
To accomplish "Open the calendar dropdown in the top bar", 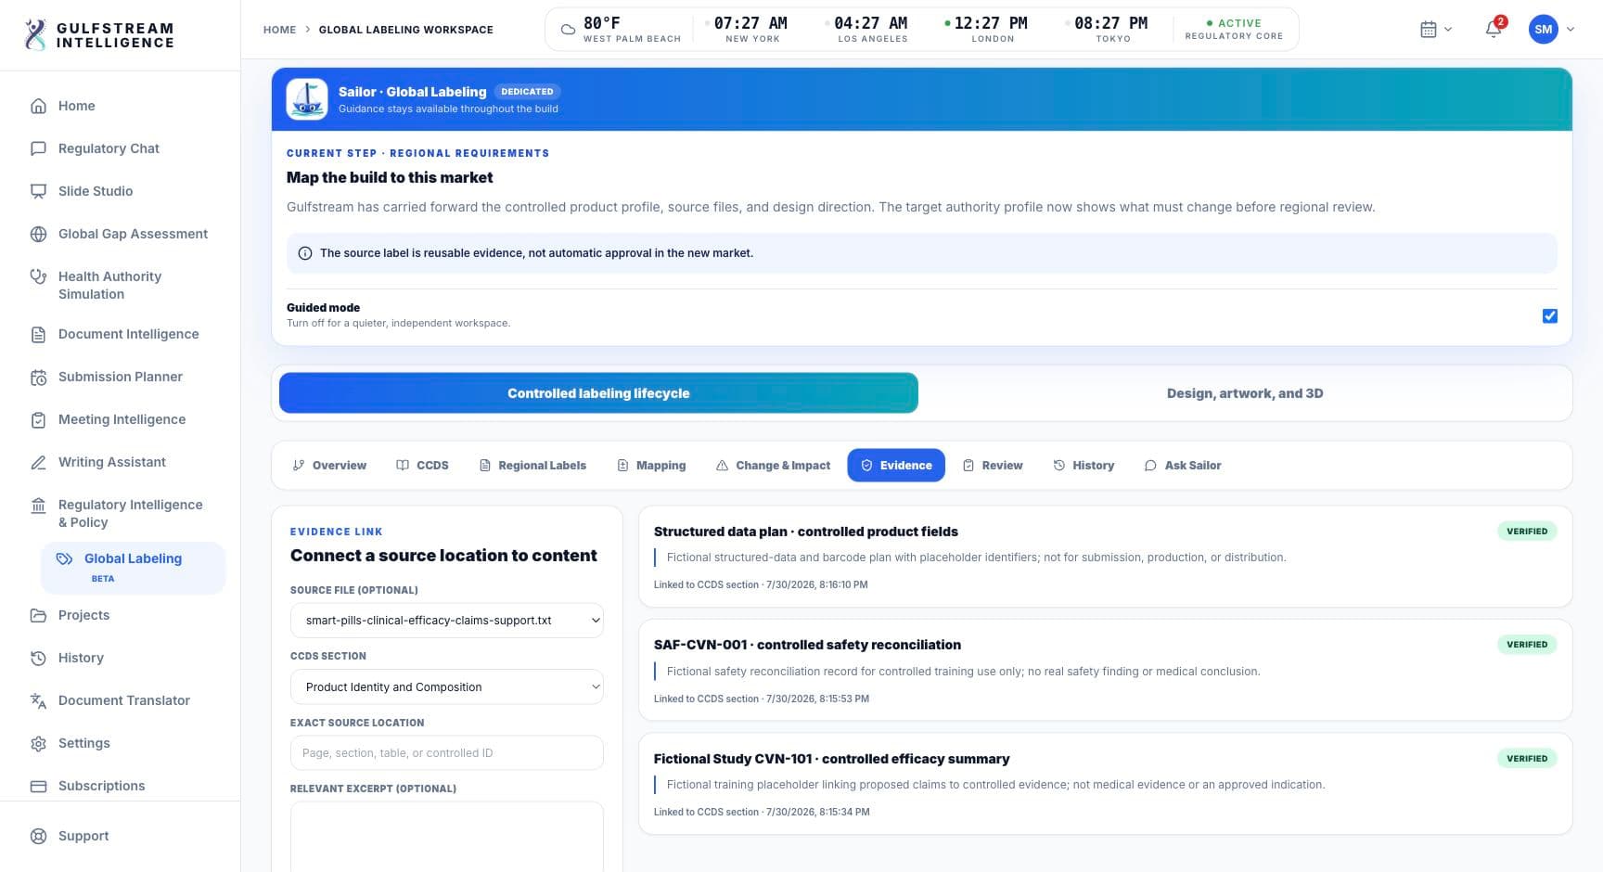I will pos(1436,30).
